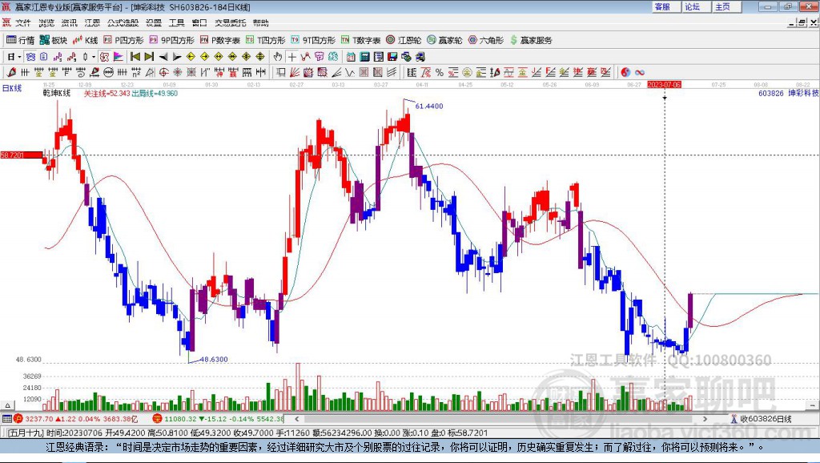This screenshot has width=820, height=463.
Task: Click the 乾坤K线 indicator label
Action: pyautogui.click(x=57, y=93)
